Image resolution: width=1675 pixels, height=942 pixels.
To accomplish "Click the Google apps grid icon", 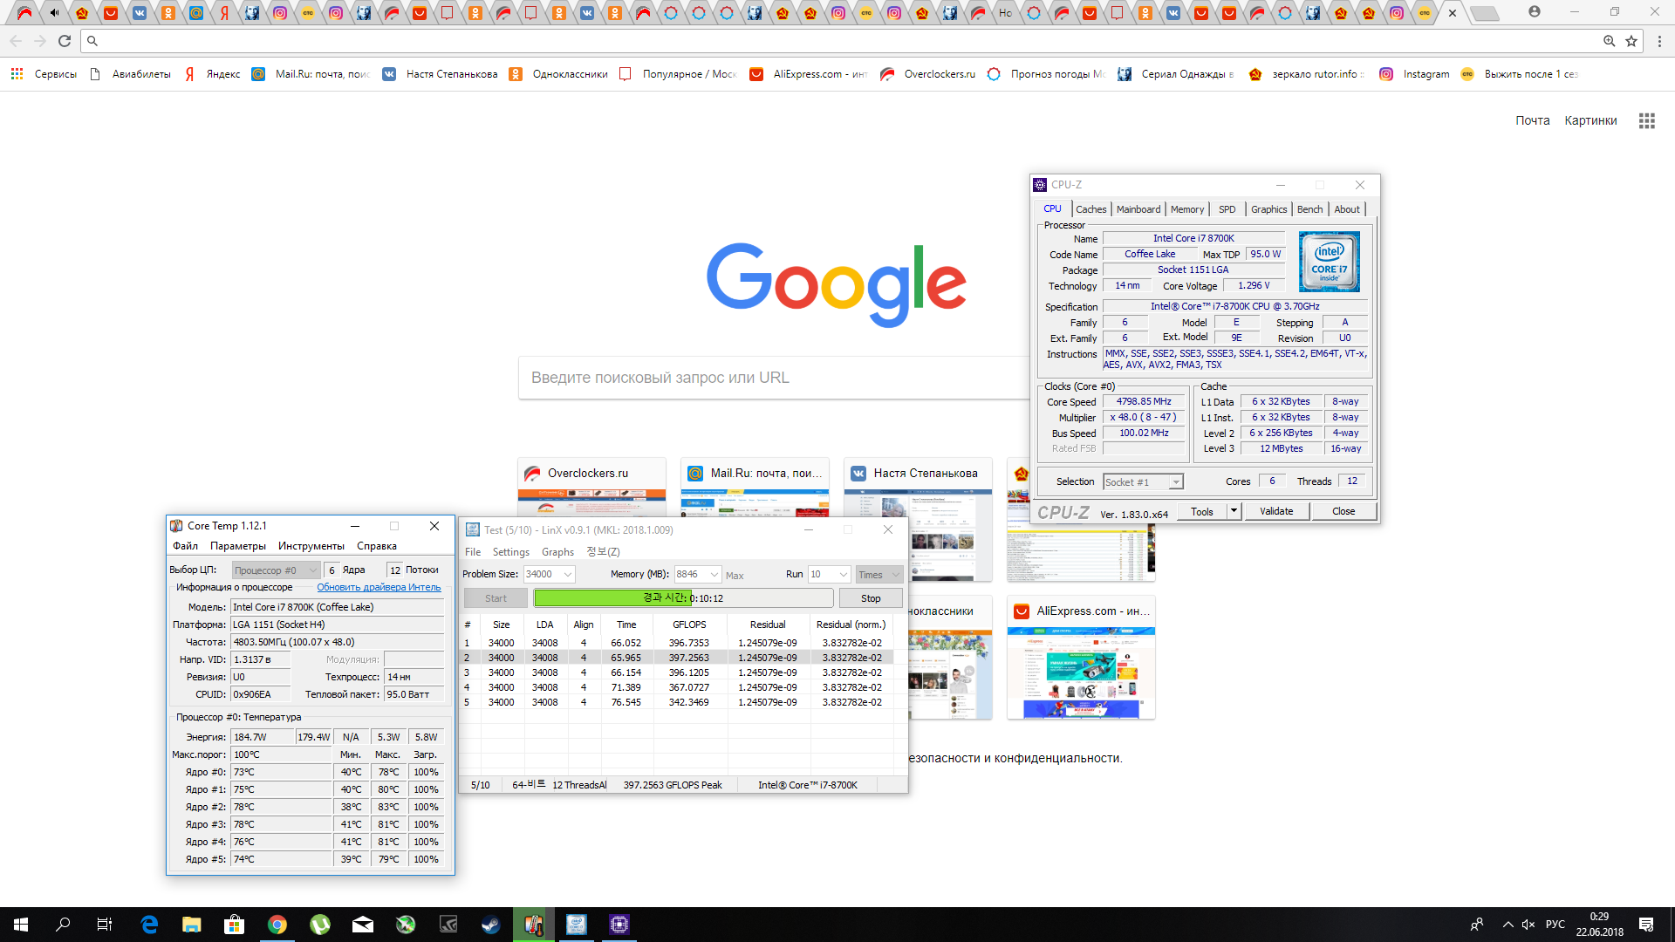I will (1646, 121).
